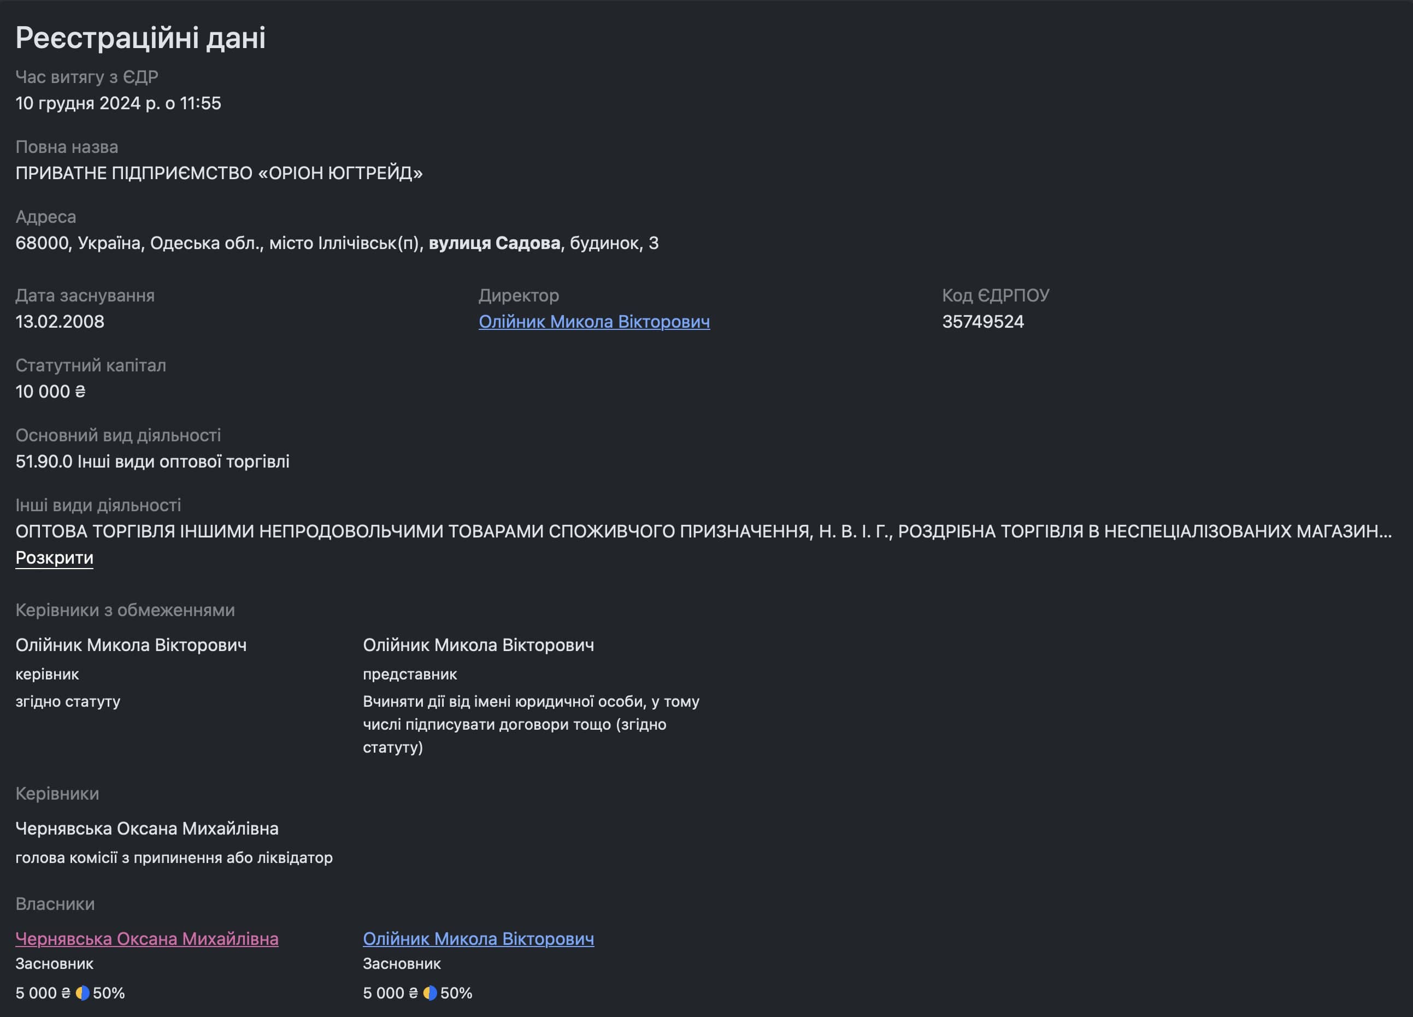Click the statutory capital value 10 000 ₴
This screenshot has width=1413, height=1017.
50,391
